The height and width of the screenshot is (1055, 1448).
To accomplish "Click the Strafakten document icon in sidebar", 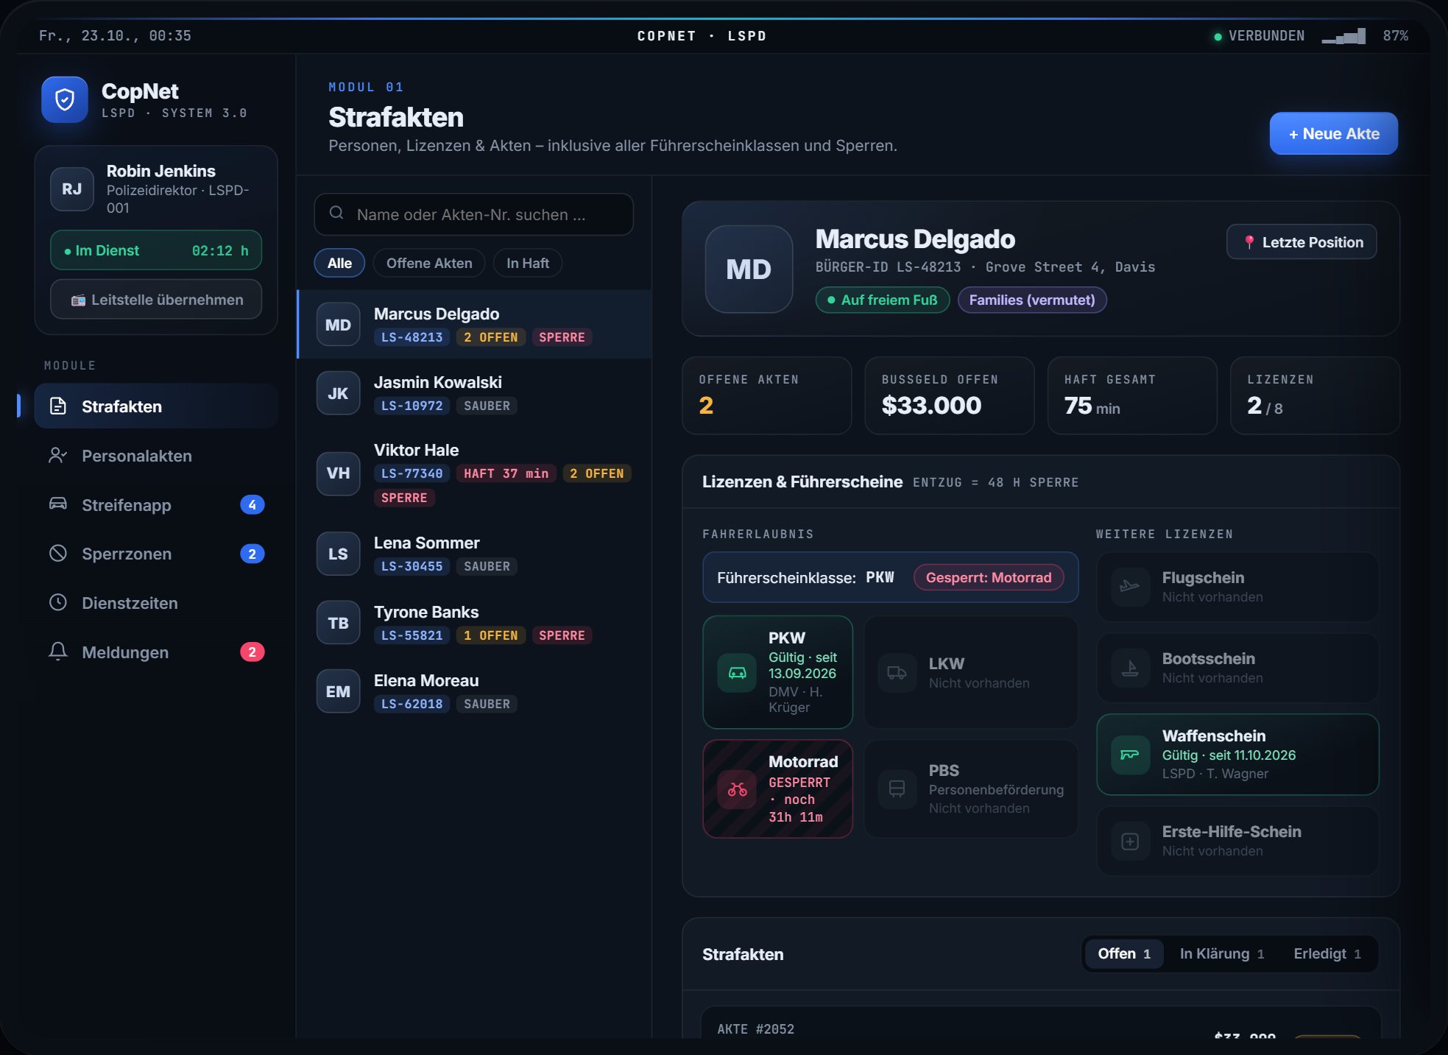I will 58,406.
